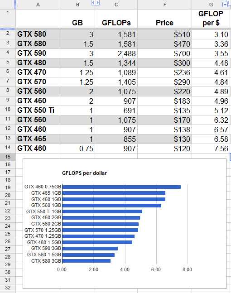231x293 pixels.
Task: Click the 691 GFLOPs cell
Action: coord(116,110)
